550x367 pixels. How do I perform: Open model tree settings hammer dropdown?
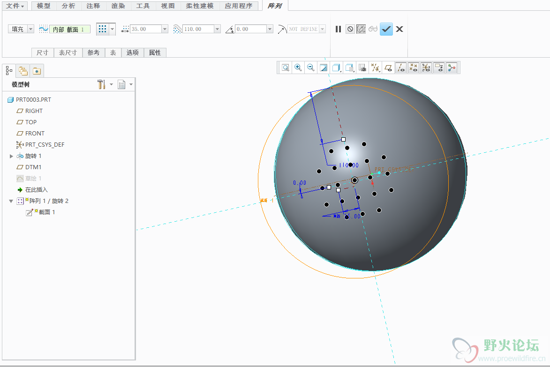(105, 84)
